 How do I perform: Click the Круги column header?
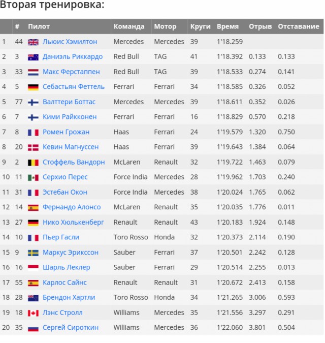point(201,26)
